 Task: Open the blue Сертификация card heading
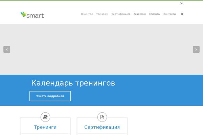pyautogui.click(x=102, y=127)
